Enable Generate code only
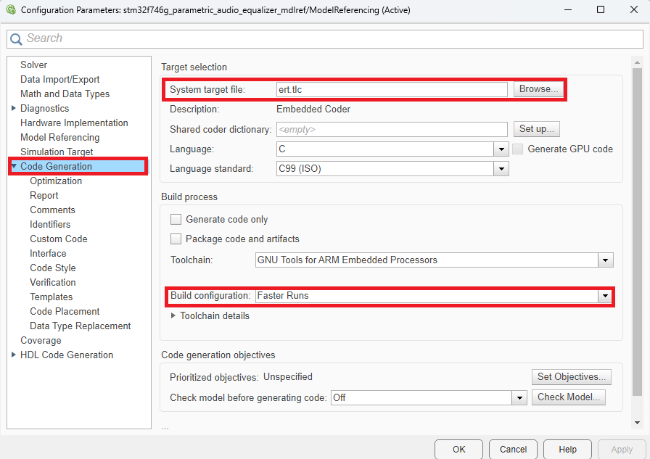650x459 pixels. coord(176,219)
